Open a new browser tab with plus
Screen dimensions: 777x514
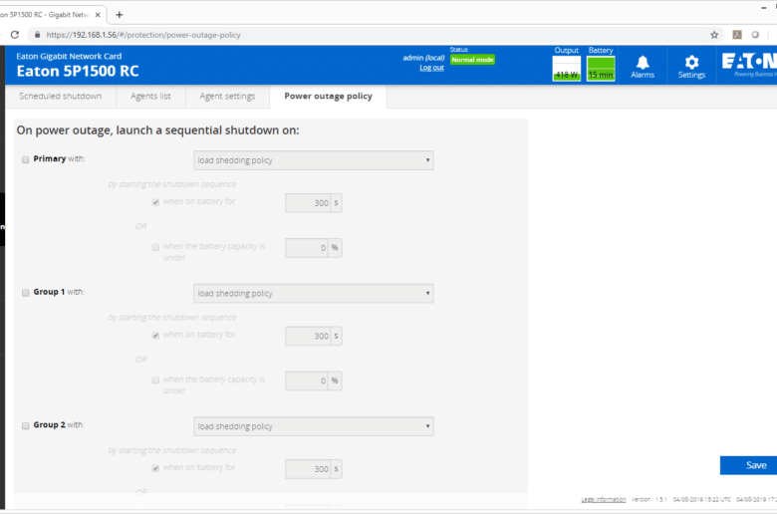119,15
